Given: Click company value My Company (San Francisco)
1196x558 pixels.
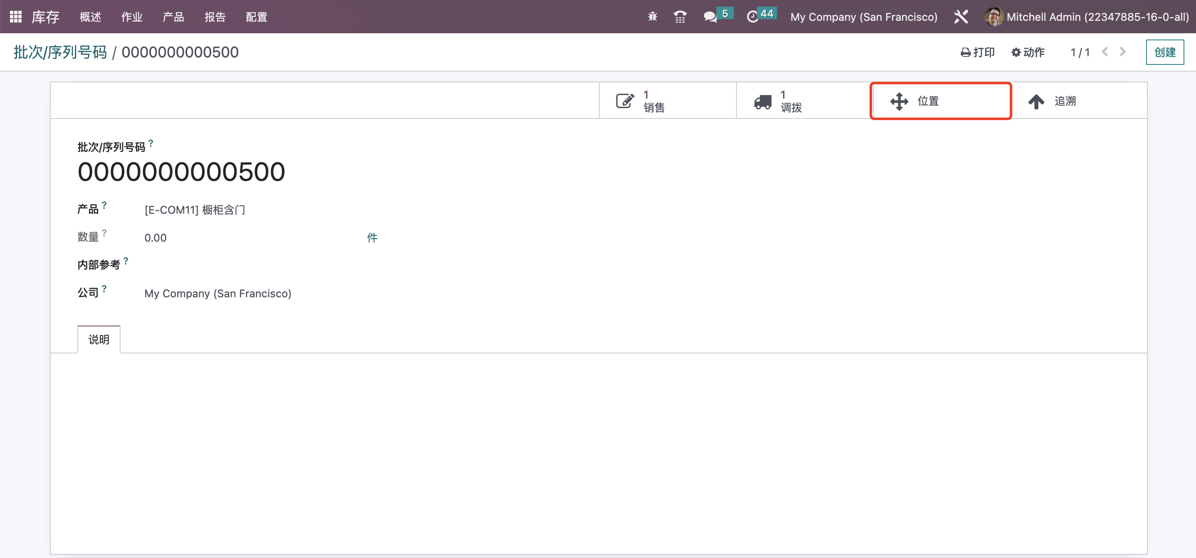Looking at the screenshot, I should (218, 294).
